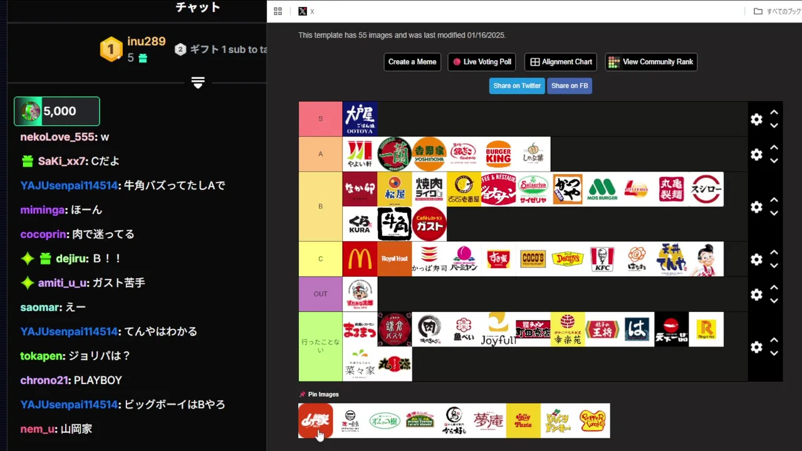Image resolution: width=802 pixels, height=451 pixels.
Task: Click username tokapen in chat
Action: click(x=41, y=356)
